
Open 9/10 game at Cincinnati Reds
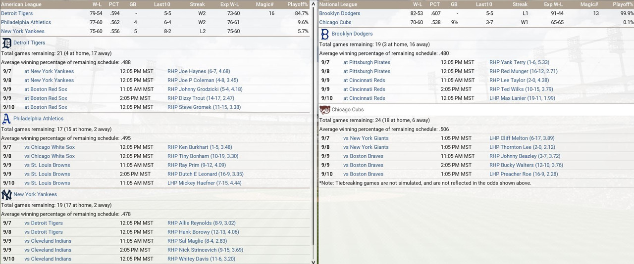coord(364,98)
